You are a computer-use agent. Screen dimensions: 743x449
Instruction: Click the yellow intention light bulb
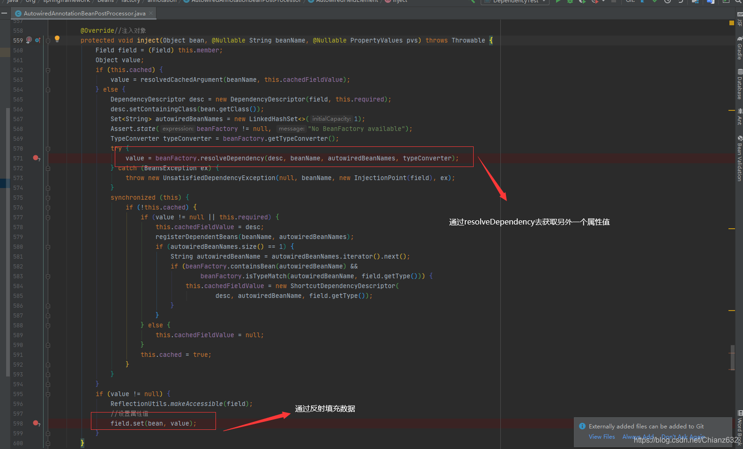point(57,39)
